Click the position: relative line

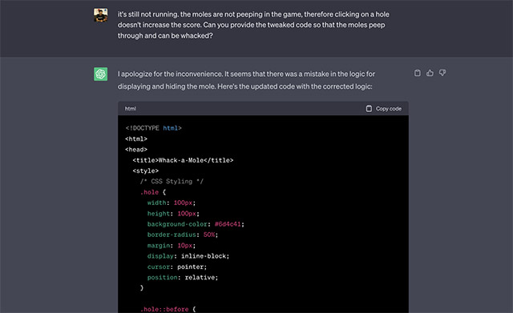tap(183, 278)
